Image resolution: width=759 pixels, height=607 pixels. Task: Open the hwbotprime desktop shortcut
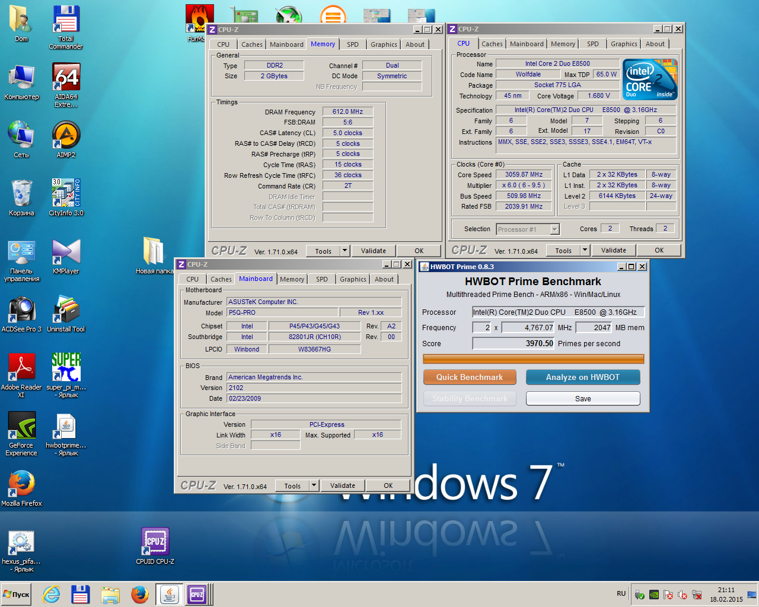point(66,433)
